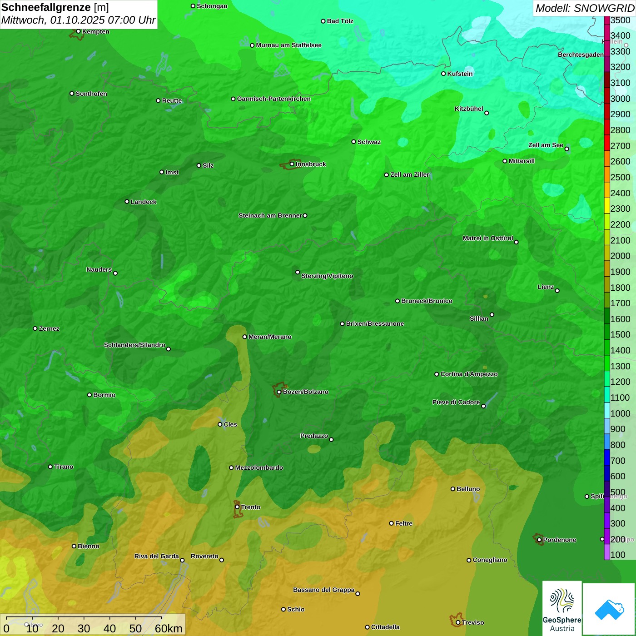Click the 'Mittersill' label
This screenshot has width=636, height=636.
522,161
